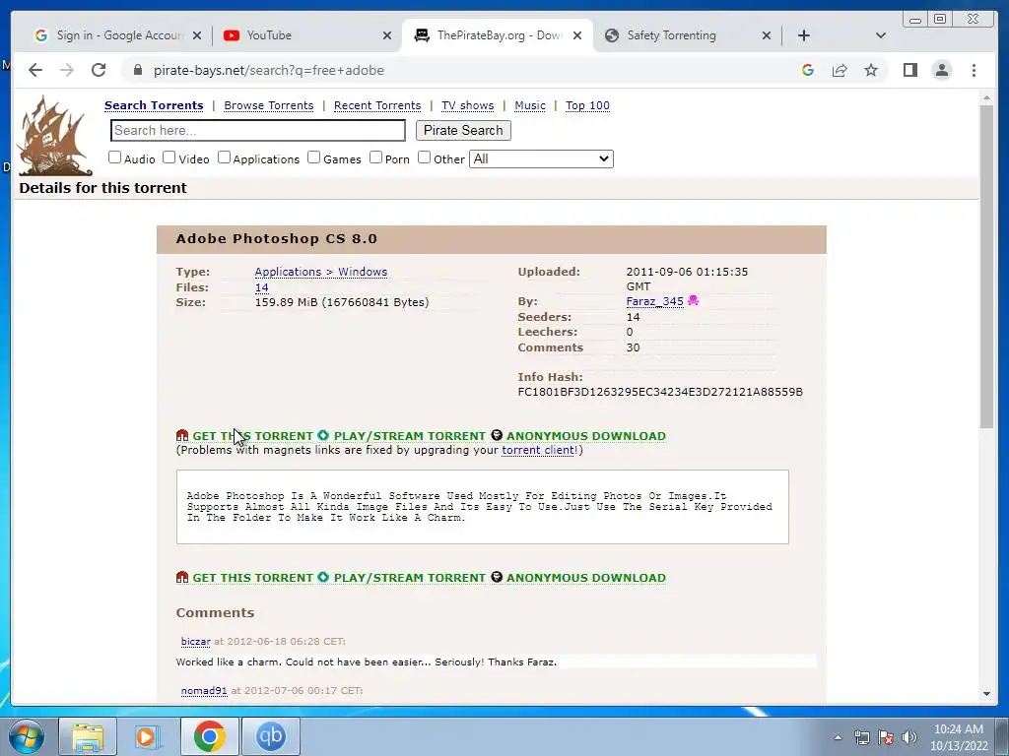Screen dimensions: 1009x756
Task: Open a new browser tab
Action: pos(804,35)
